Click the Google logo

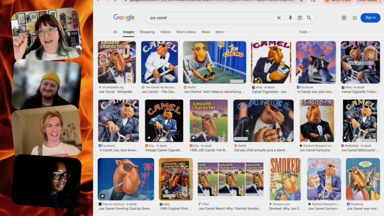[124, 18]
